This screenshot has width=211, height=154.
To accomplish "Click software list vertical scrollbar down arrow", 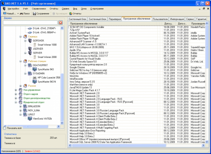I will click(x=207, y=142).
